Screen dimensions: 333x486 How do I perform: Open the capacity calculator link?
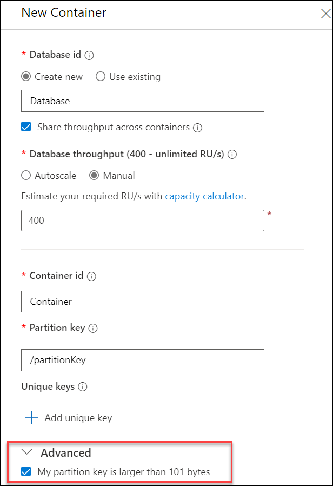(204, 196)
